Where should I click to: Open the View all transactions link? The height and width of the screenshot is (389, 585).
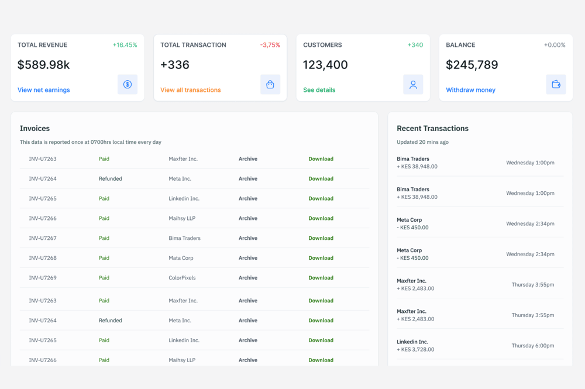tap(190, 90)
